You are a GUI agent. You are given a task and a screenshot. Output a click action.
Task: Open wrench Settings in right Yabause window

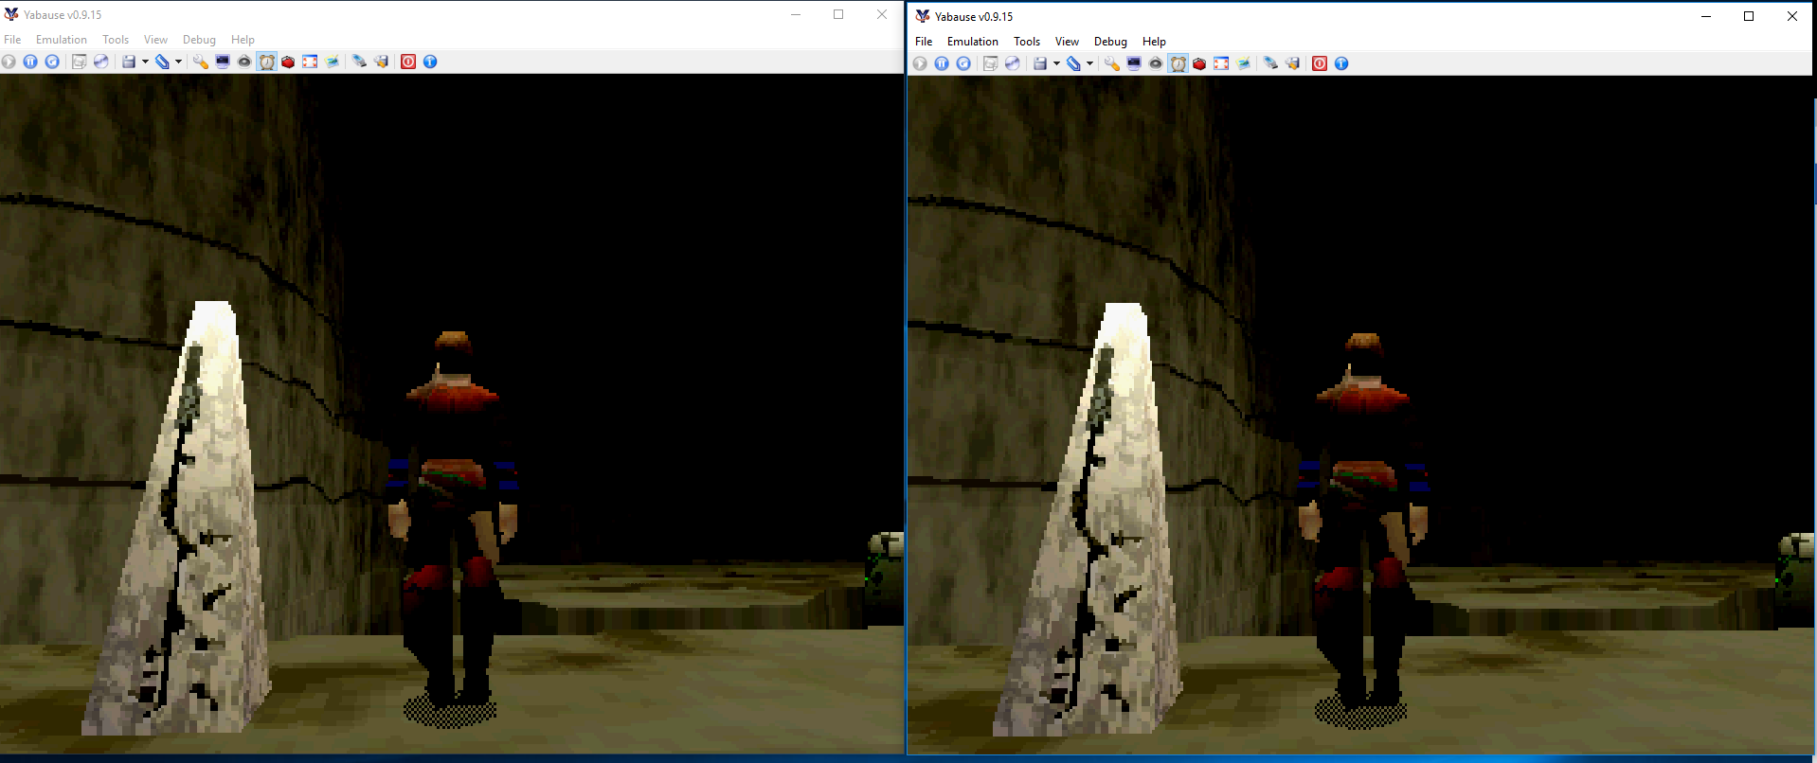(x=1112, y=63)
